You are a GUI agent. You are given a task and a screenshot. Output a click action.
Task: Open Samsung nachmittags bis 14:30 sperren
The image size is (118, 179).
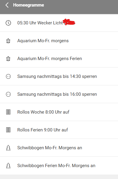(x=59, y=76)
